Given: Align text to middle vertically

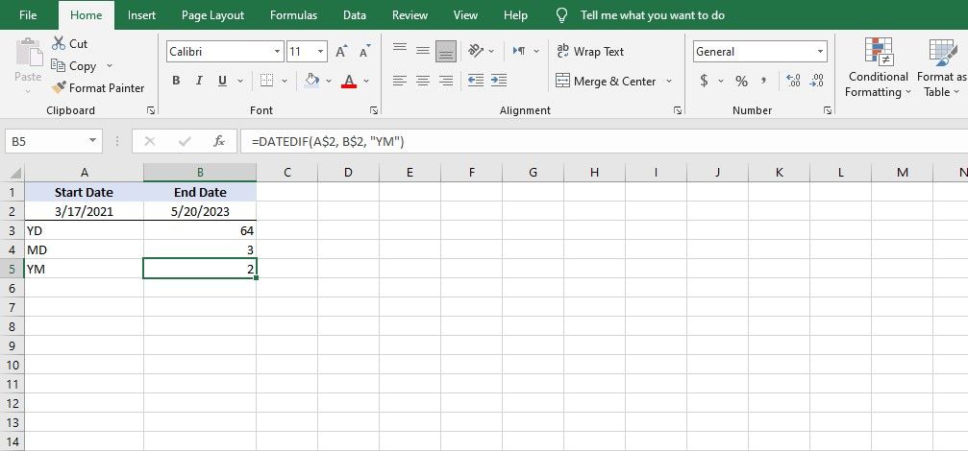Looking at the screenshot, I should pyautogui.click(x=423, y=50).
